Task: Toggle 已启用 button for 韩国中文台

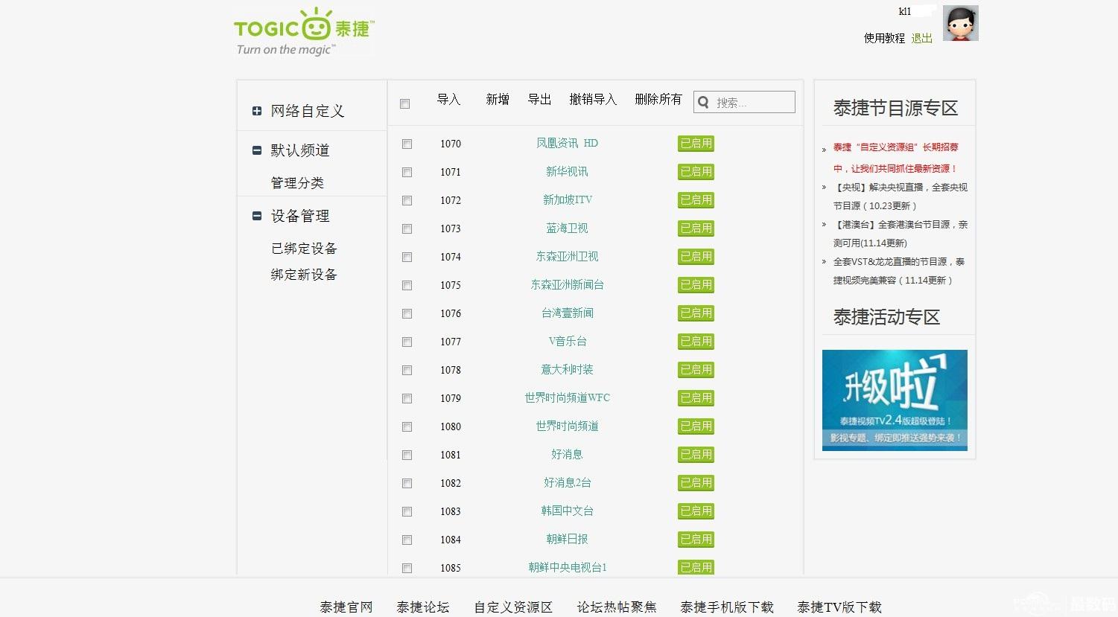Action: coord(696,511)
